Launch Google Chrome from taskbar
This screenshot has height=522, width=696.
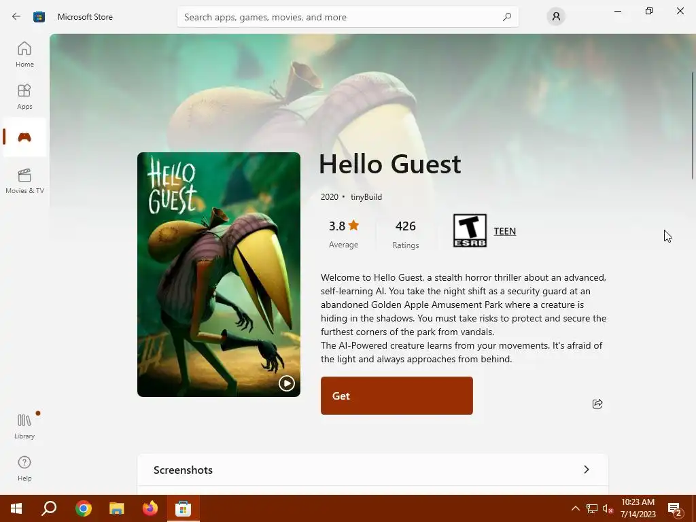click(x=83, y=508)
